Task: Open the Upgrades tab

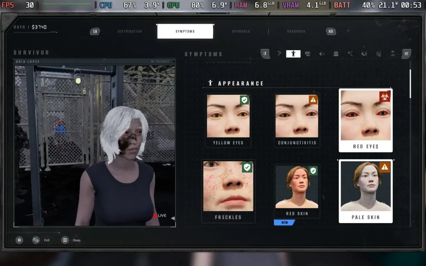Action: click(241, 32)
